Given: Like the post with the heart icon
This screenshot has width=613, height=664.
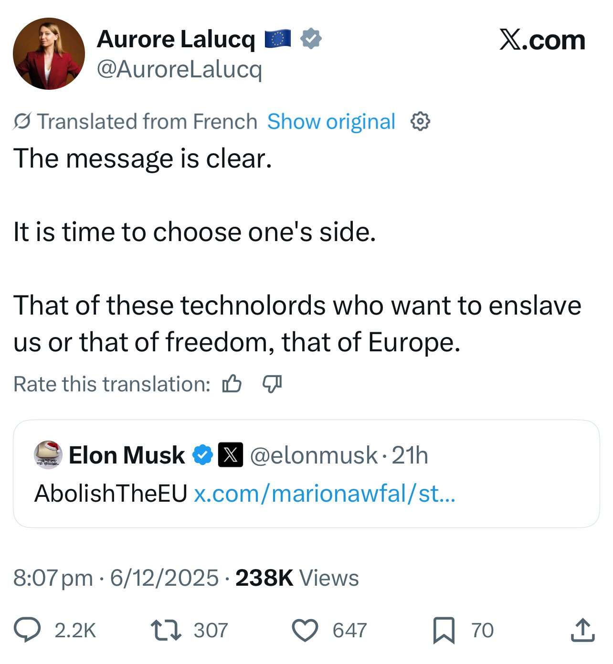Looking at the screenshot, I should pos(305,630).
